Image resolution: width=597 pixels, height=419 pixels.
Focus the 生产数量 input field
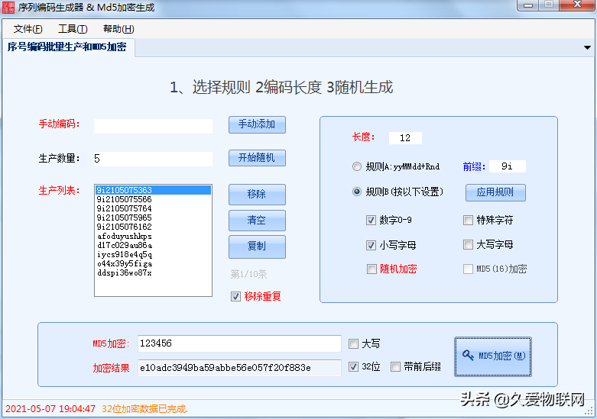point(153,159)
